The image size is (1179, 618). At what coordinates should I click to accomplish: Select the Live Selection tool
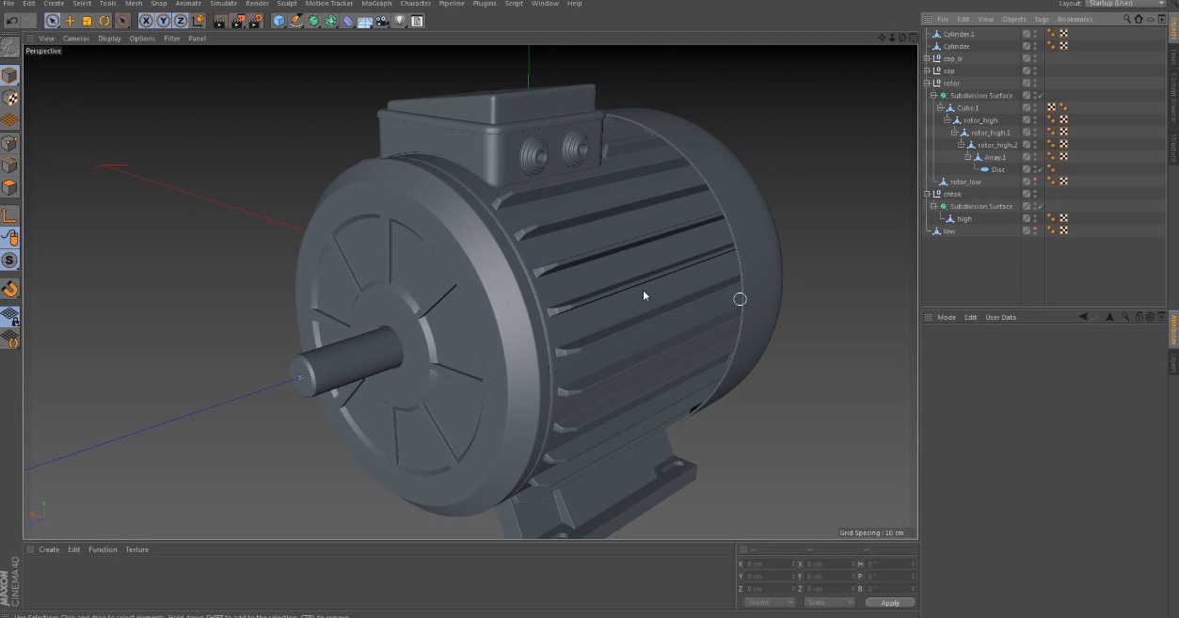tap(53, 21)
